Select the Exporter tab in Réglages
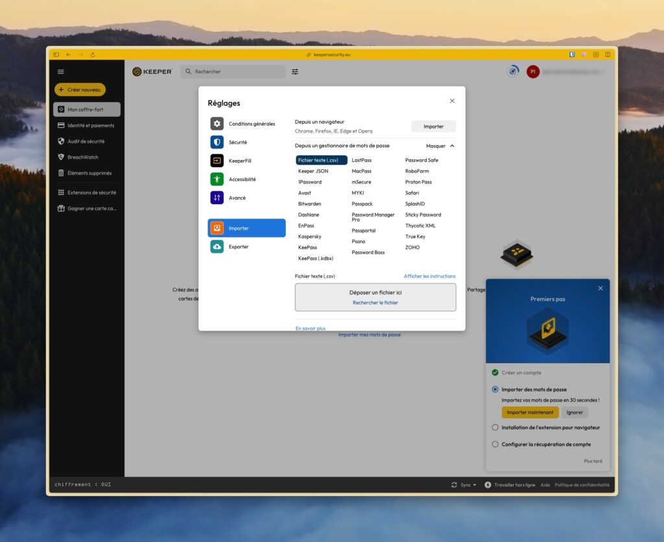664x542 pixels. [247, 247]
